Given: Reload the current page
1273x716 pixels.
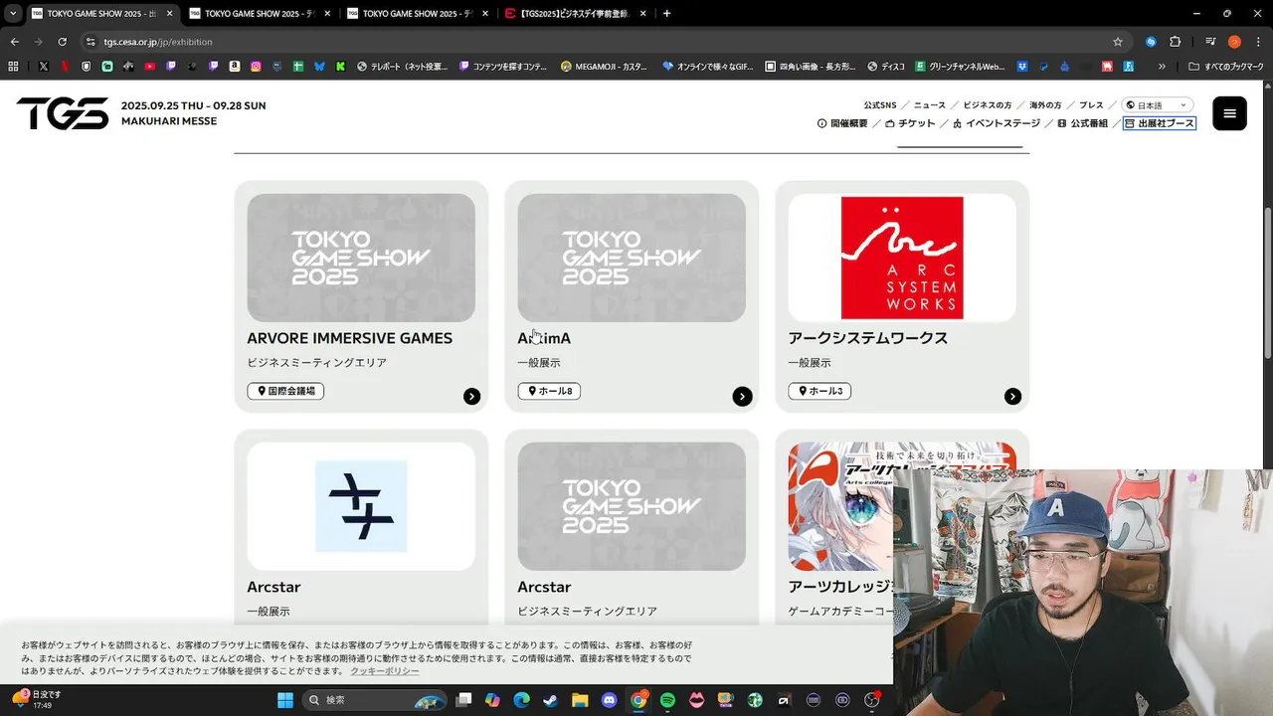Looking at the screenshot, I should [x=62, y=42].
